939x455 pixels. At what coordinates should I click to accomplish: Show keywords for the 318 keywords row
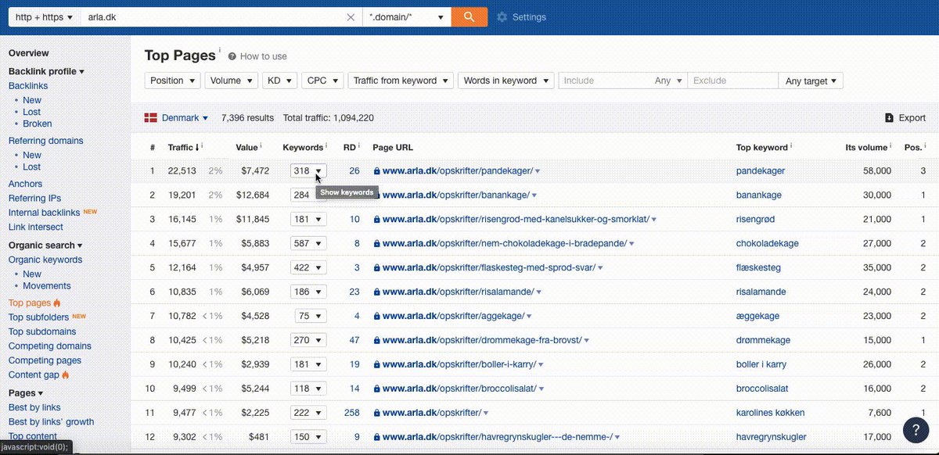(308, 170)
